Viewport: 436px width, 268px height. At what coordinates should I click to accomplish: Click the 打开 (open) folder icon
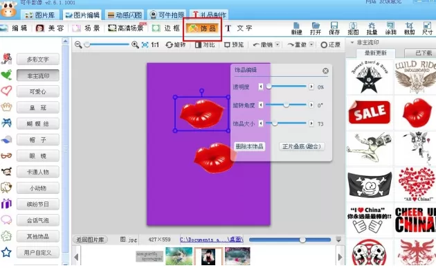(x=316, y=28)
